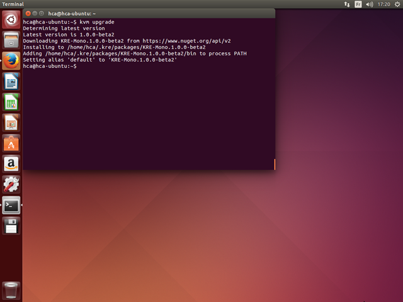Click the last empty prompt line
This screenshot has width=403, height=302.
pos(50,66)
